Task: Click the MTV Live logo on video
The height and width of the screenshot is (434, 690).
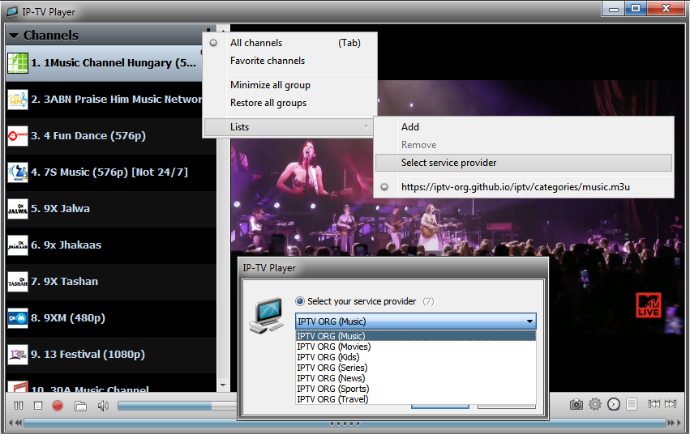Action: (x=649, y=305)
